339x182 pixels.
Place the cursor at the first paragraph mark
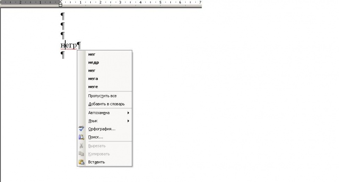(x=63, y=17)
